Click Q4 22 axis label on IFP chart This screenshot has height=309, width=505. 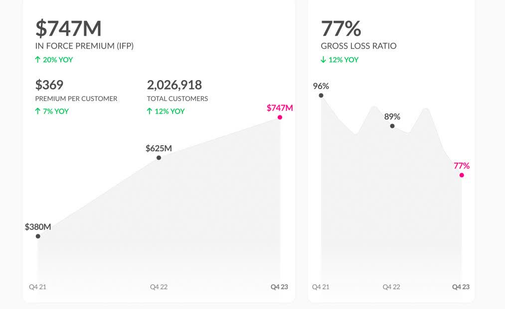tap(159, 287)
